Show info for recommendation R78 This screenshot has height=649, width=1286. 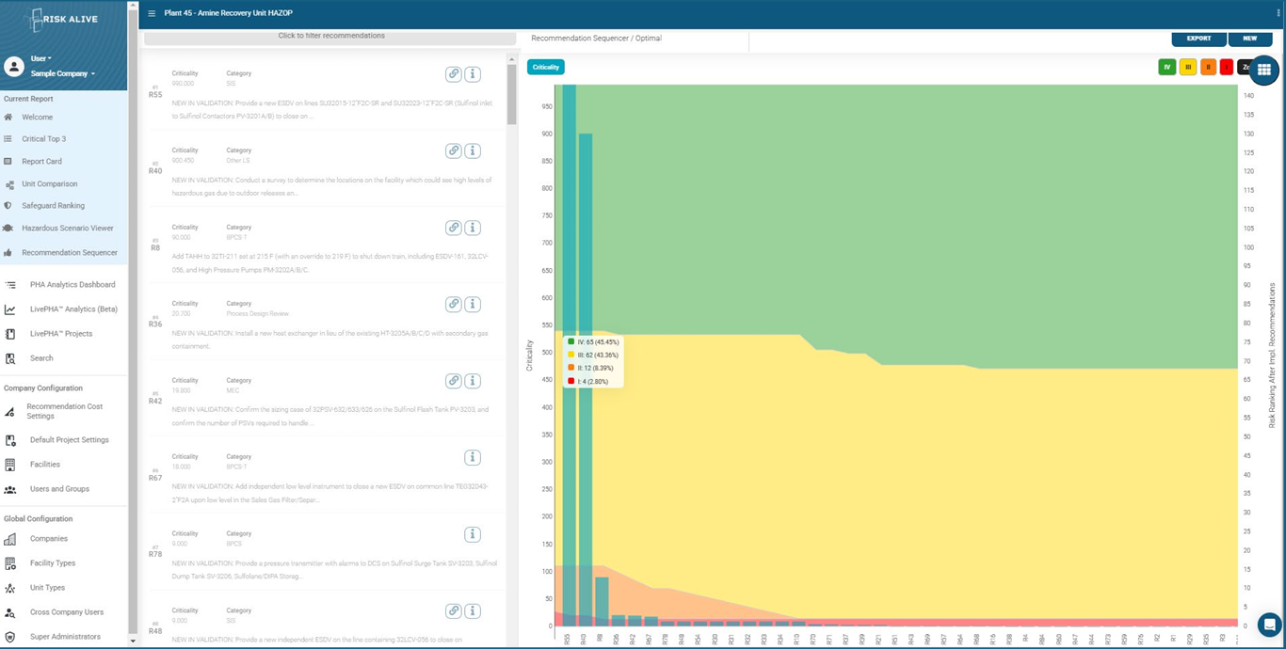[x=473, y=534]
